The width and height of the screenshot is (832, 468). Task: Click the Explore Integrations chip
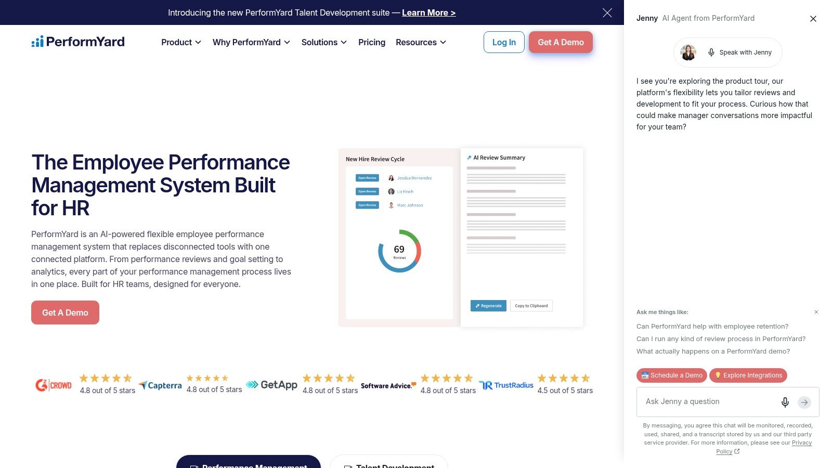(748, 375)
